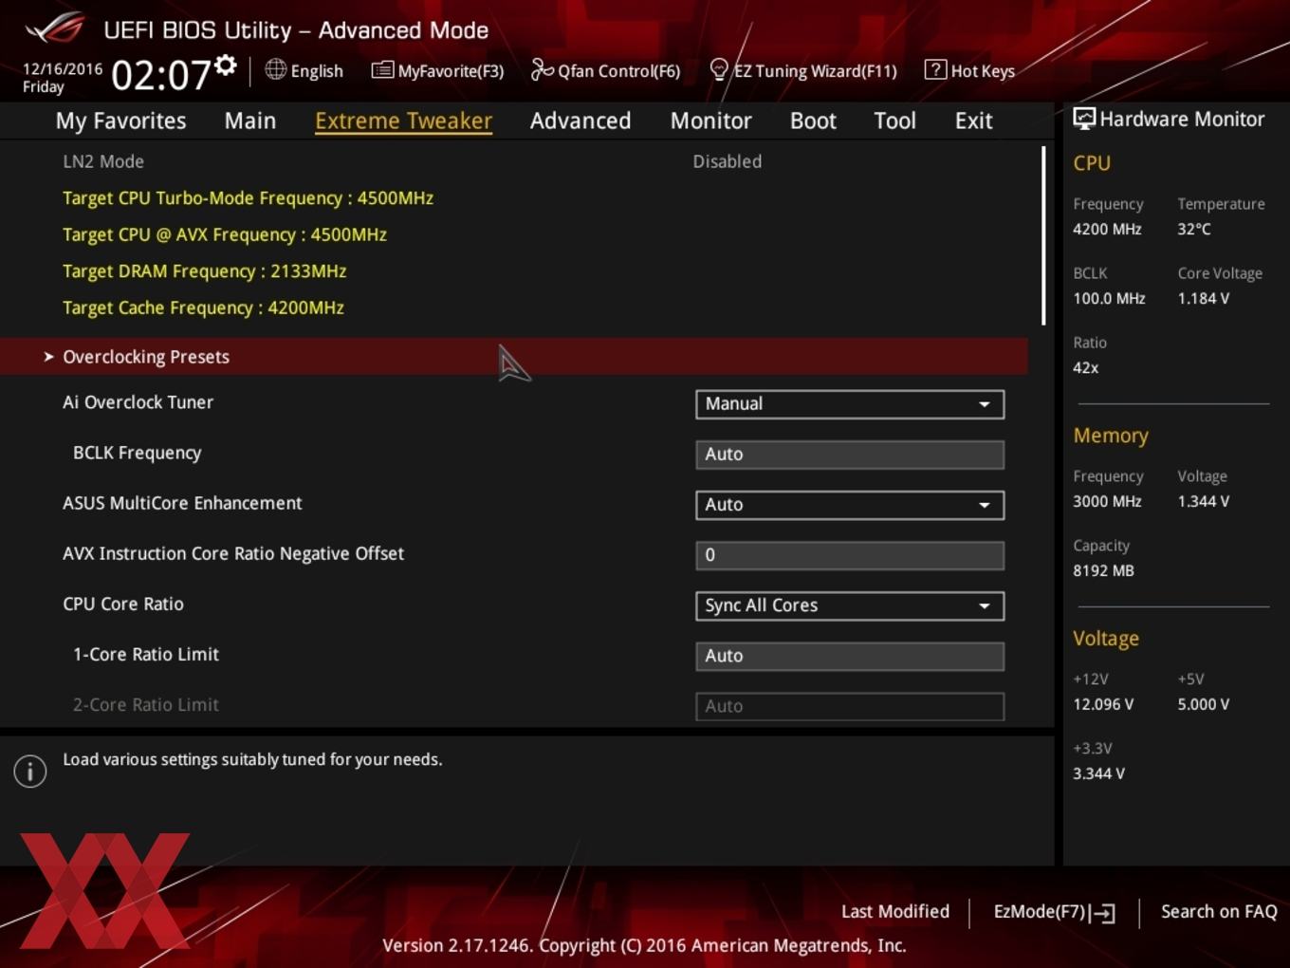Click the ASUS MultiCore Enhancement label
The image size is (1290, 968).
tap(182, 503)
